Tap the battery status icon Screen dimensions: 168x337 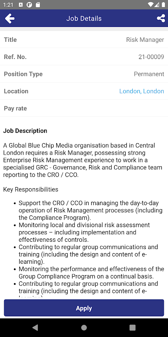point(163,5)
